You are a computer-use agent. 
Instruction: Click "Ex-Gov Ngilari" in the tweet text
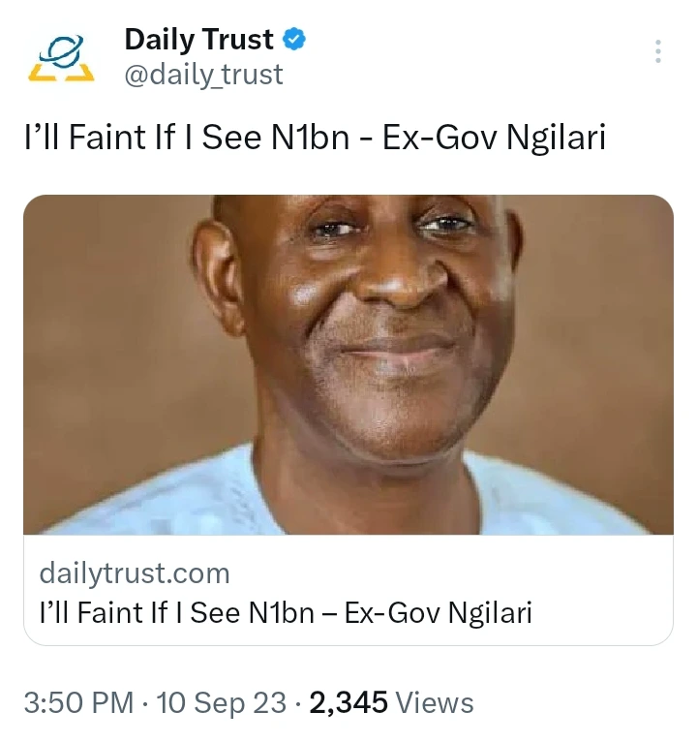click(x=494, y=138)
